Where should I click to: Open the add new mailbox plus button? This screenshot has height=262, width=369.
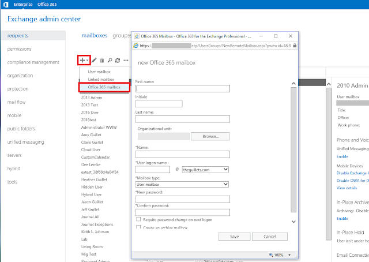[84, 61]
